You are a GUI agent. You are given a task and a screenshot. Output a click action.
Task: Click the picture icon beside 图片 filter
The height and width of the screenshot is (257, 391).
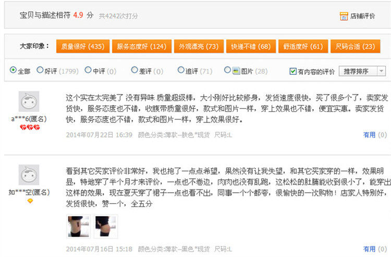[x=236, y=71]
